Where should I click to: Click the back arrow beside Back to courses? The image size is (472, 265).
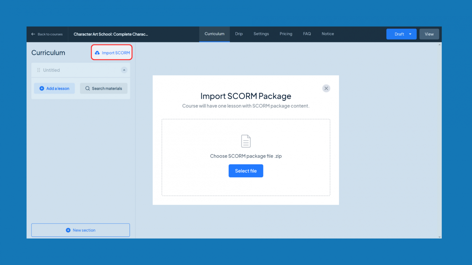click(x=33, y=34)
